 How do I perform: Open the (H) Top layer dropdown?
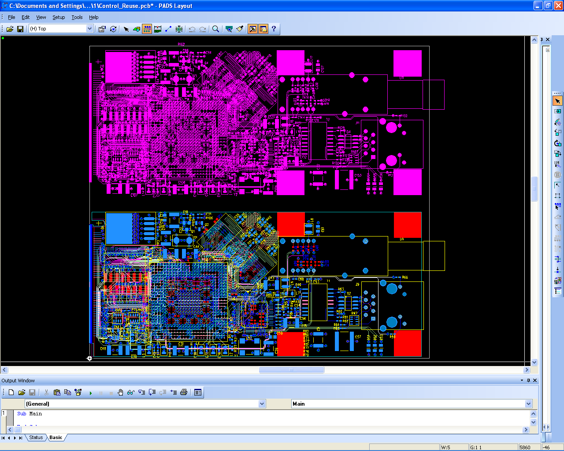click(89, 29)
